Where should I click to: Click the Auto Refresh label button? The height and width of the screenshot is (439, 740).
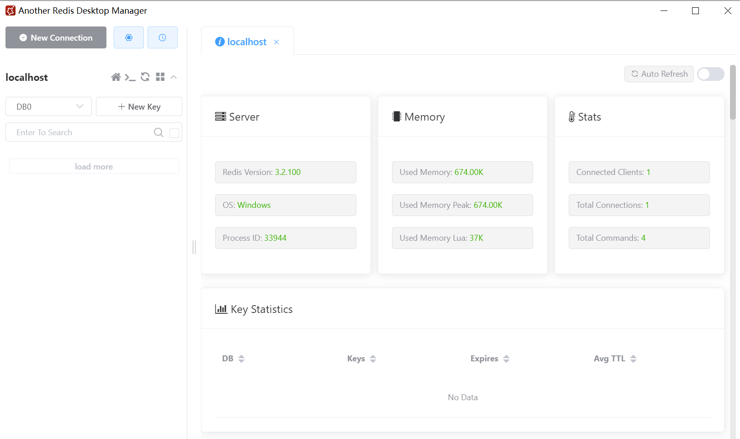[x=659, y=74]
